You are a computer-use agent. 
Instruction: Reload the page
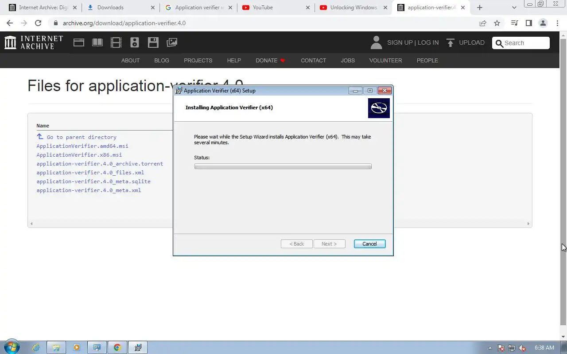pos(38,23)
